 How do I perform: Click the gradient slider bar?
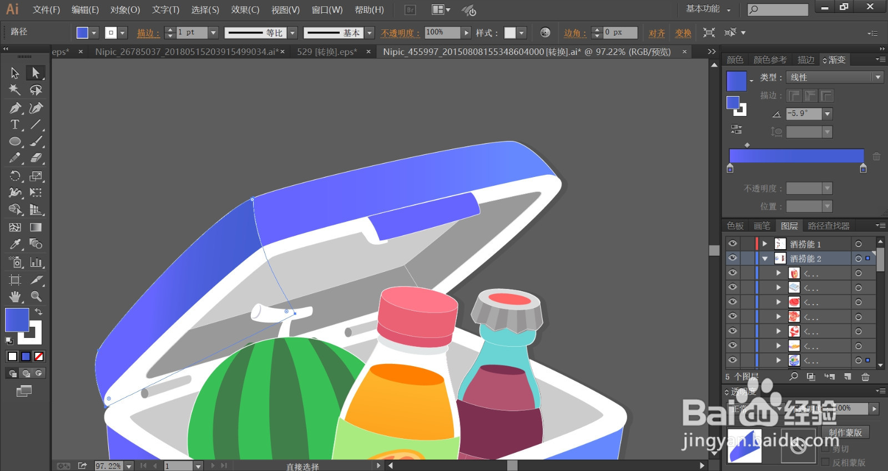pos(796,156)
